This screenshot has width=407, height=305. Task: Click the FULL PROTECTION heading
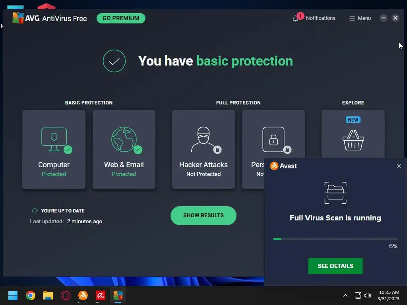click(238, 103)
